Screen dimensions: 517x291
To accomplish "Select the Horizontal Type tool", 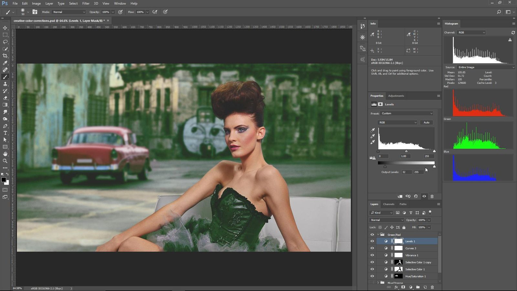I will coord(5,133).
